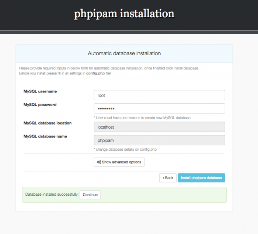The image size is (258, 234).
Task: Click 'User must have permissions' note
Action: point(142,118)
